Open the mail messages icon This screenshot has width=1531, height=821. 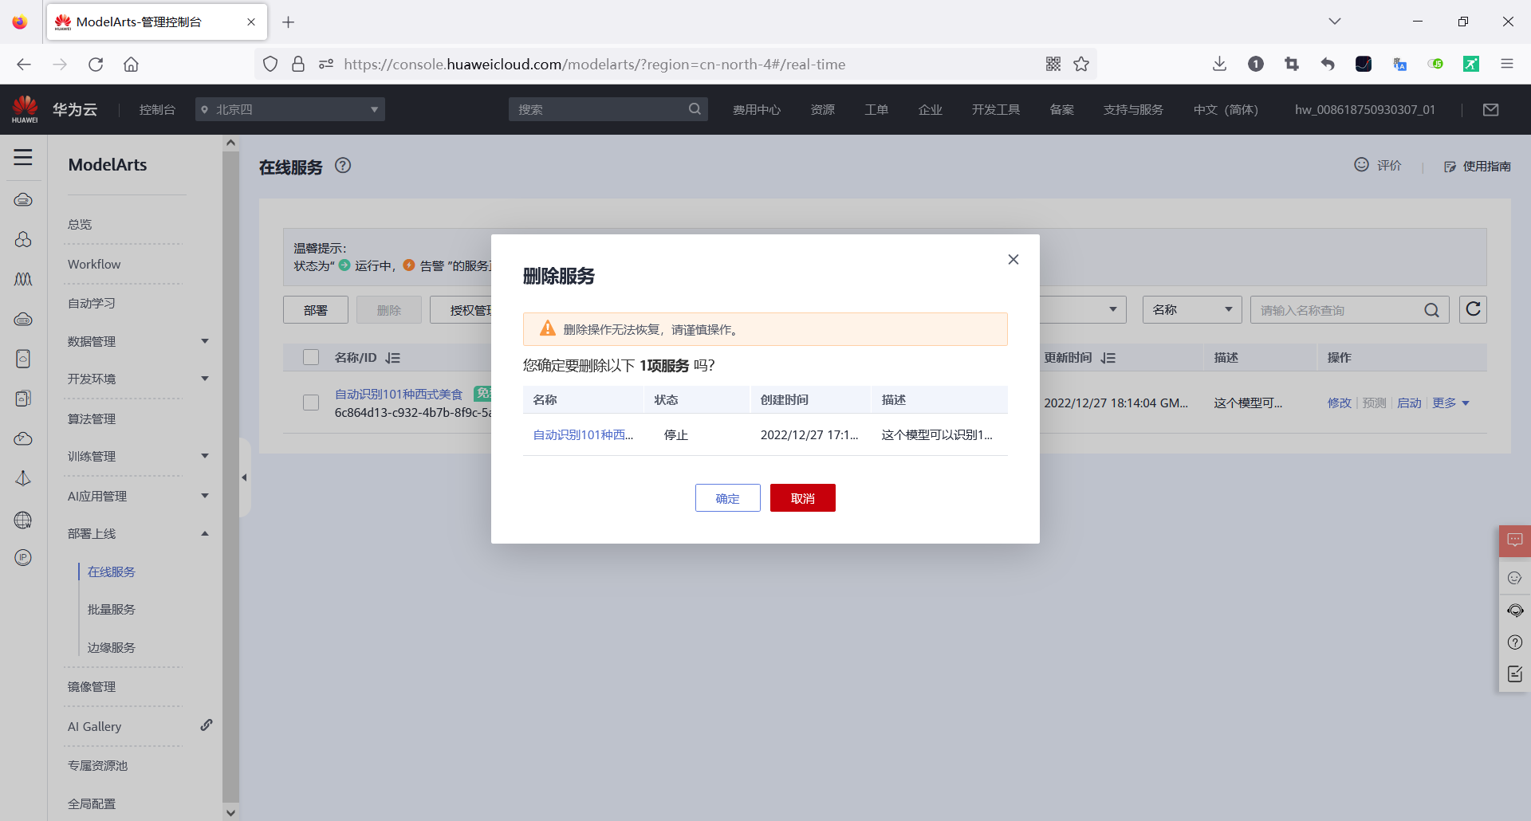[1491, 109]
